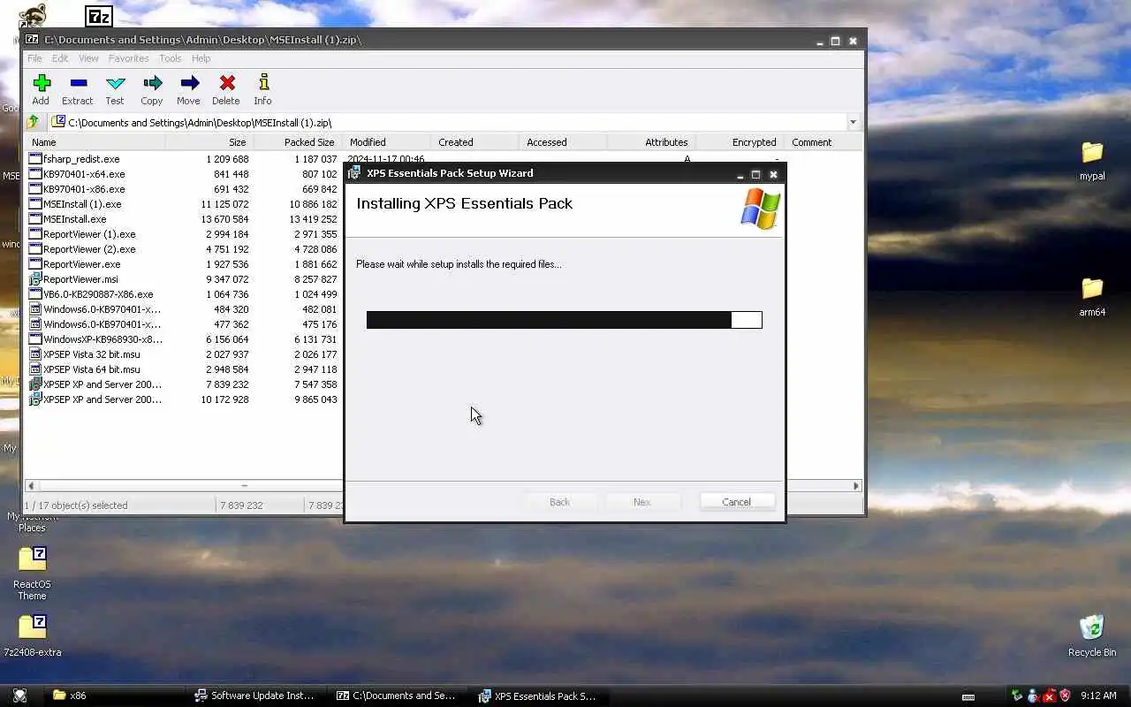Sort by Modified column header

pyautogui.click(x=387, y=142)
